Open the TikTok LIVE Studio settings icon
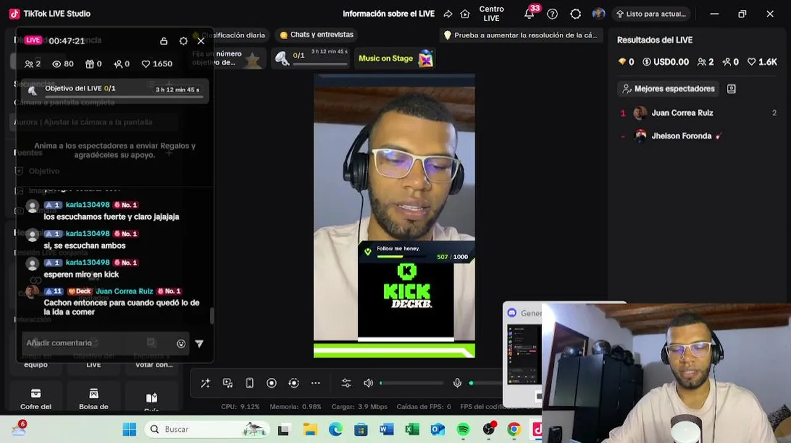791x443 pixels. point(575,14)
